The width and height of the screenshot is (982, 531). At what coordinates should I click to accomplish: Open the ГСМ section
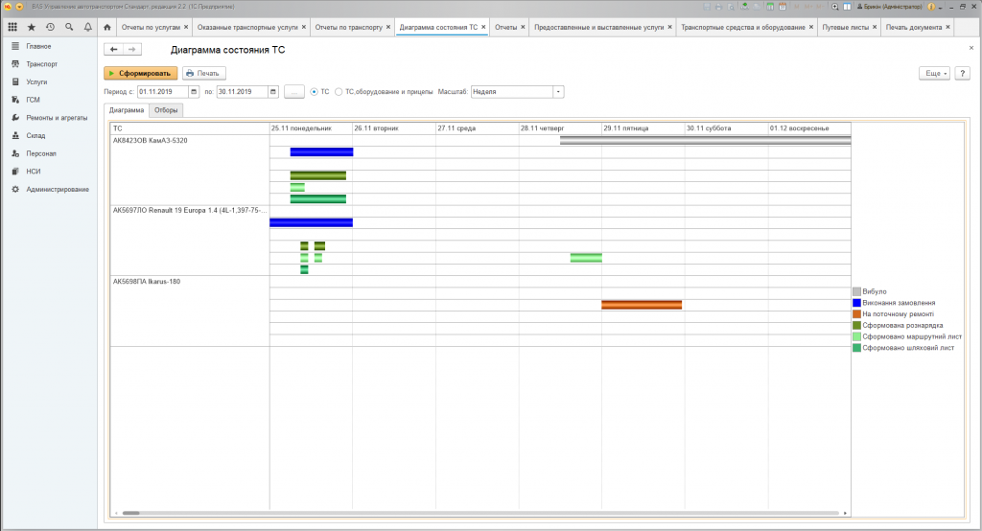click(x=33, y=100)
